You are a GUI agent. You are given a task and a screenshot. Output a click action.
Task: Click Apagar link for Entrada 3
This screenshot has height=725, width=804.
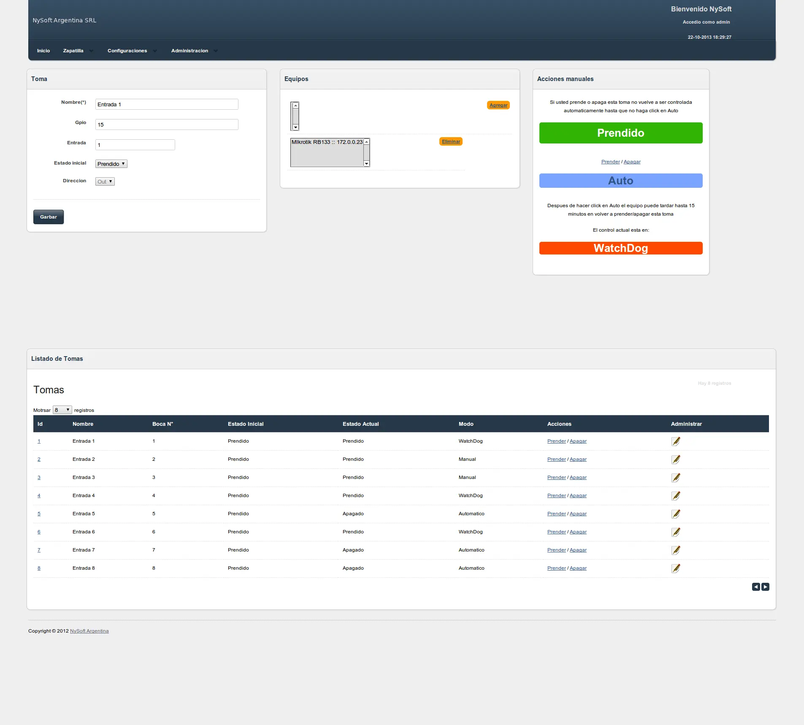pyautogui.click(x=578, y=477)
